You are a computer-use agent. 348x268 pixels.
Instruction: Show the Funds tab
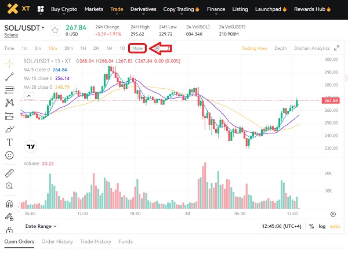coord(125,241)
